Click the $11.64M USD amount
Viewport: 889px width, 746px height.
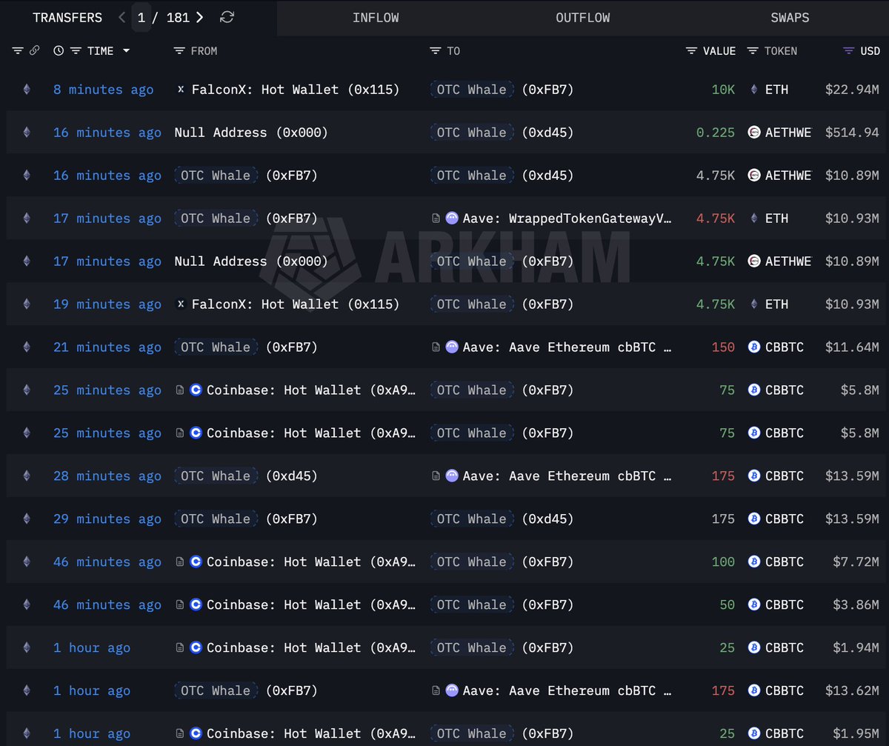point(852,347)
